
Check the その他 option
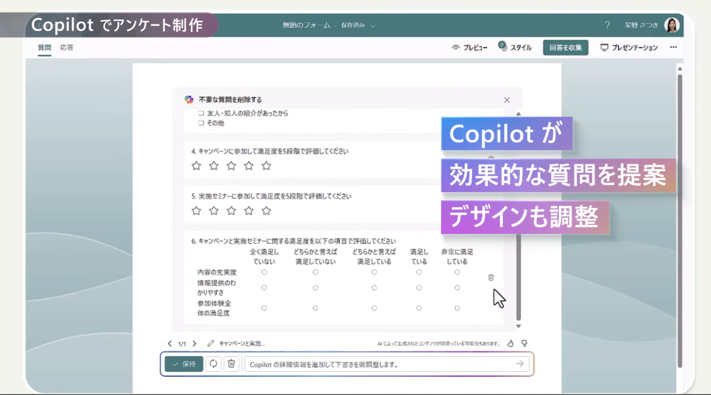(201, 123)
